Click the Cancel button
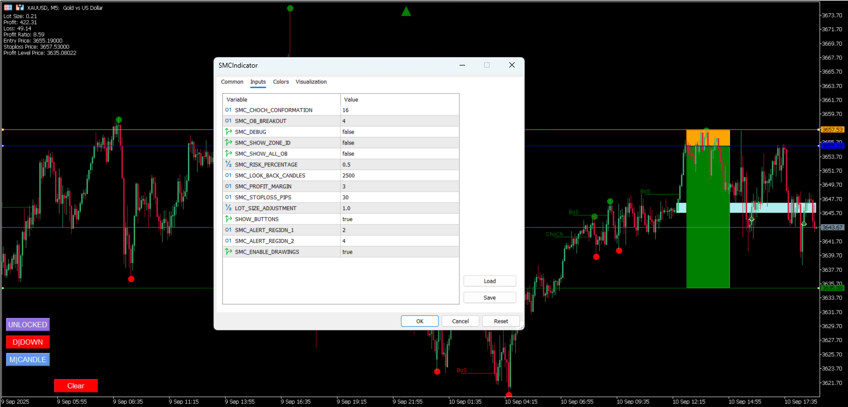 coord(460,321)
